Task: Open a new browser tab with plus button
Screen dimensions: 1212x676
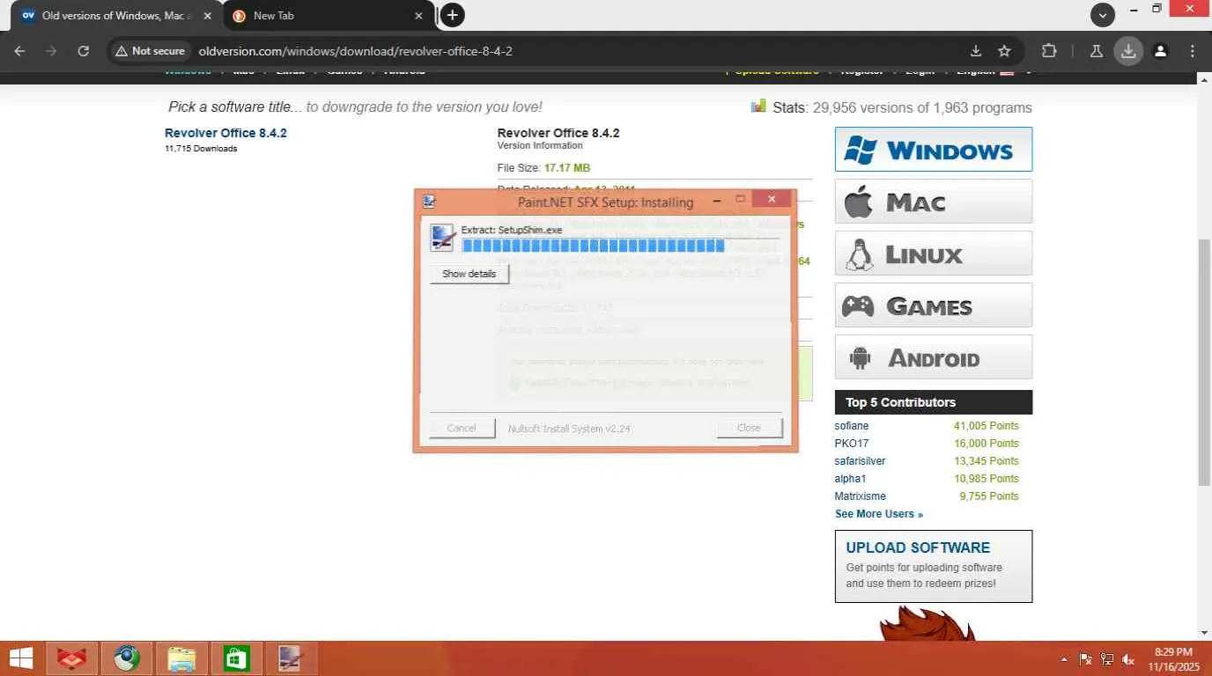Action: 452,15
